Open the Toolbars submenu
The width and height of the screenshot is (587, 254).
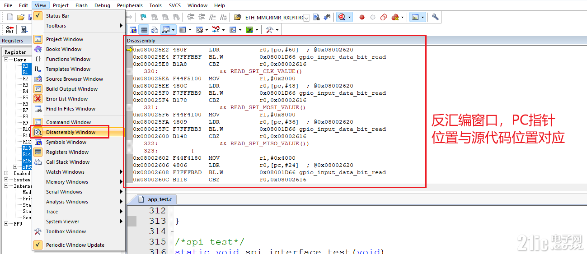tap(78, 26)
